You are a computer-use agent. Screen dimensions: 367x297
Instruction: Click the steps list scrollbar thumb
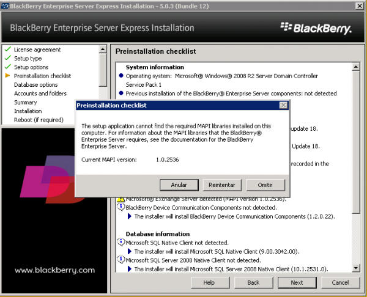pyautogui.click(x=103, y=70)
